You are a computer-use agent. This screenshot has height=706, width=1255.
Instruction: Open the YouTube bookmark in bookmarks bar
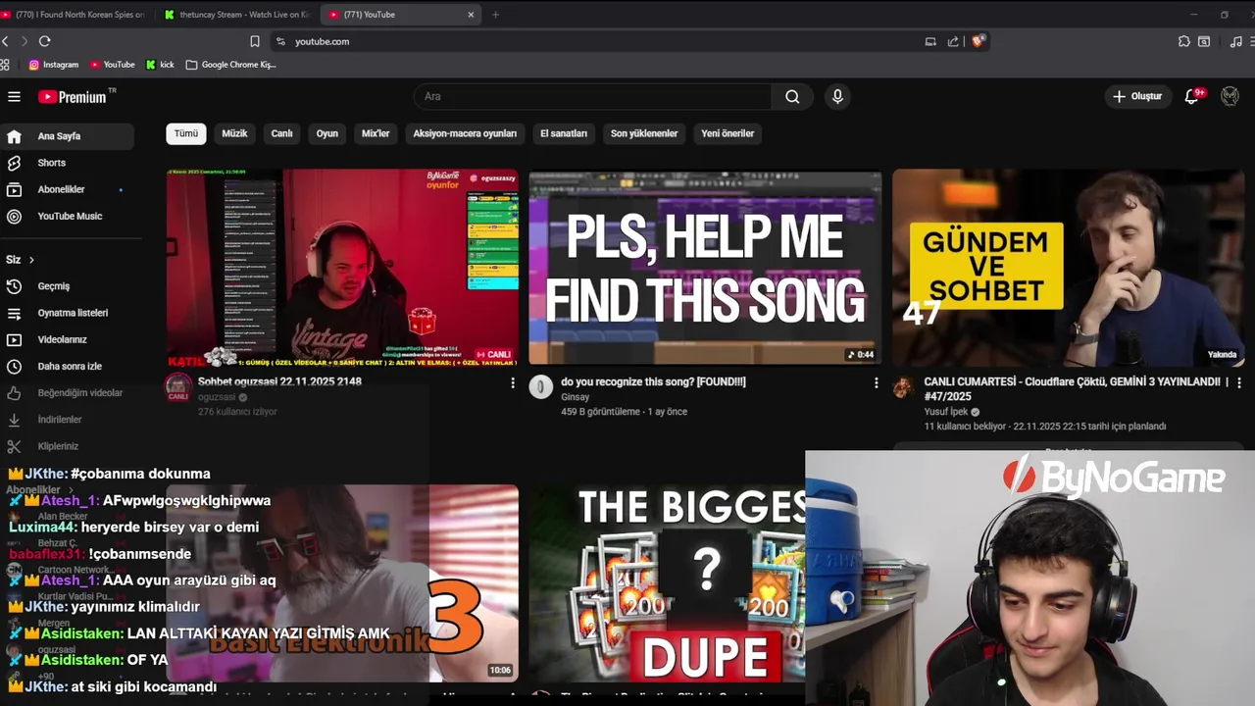[113, 65]
